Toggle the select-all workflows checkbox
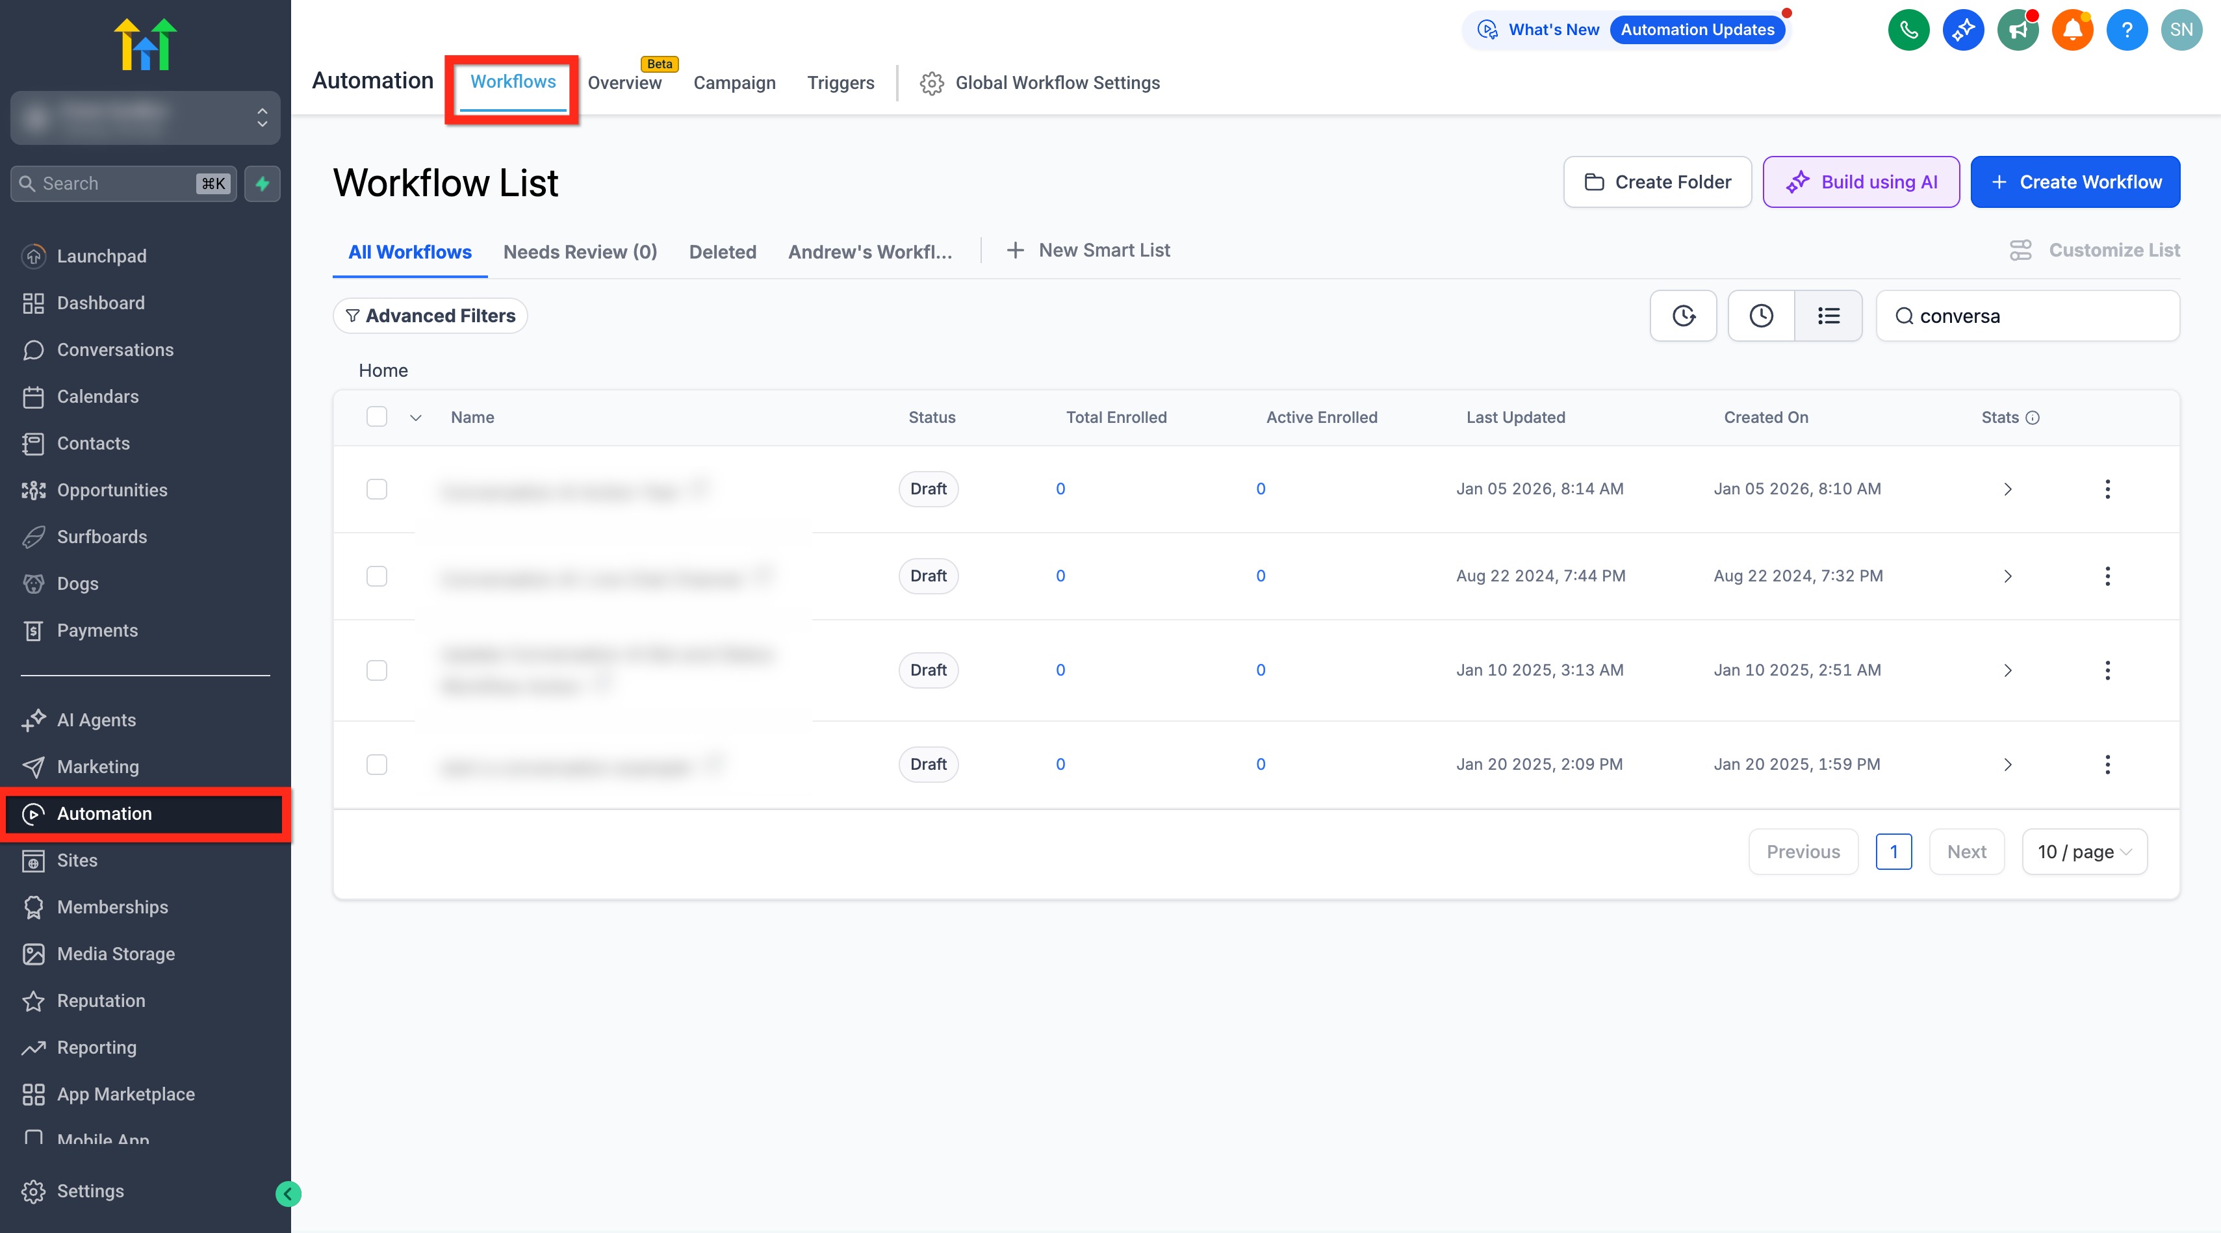This screenshot has width=2221, height=1233. point(377,417)
